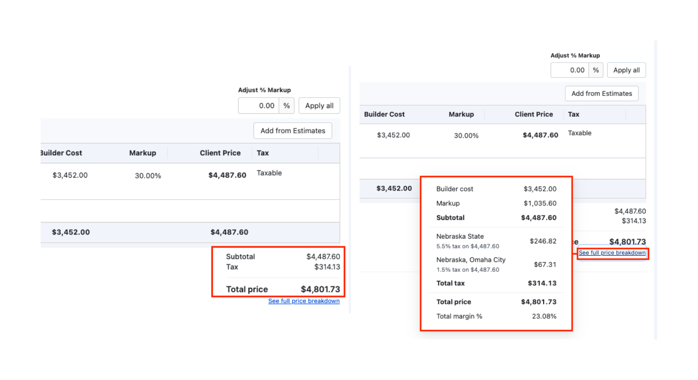Click the Total price $4,801.73 in the left summary
Image resolution: width=698 pixels, height=380 pixels.
[x=320, y=289]
